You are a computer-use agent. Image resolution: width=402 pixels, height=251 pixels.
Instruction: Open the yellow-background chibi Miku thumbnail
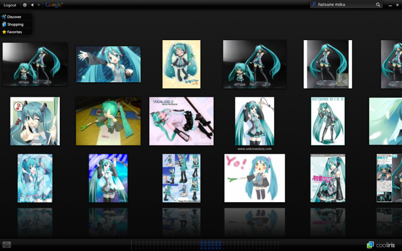point(181,64)
